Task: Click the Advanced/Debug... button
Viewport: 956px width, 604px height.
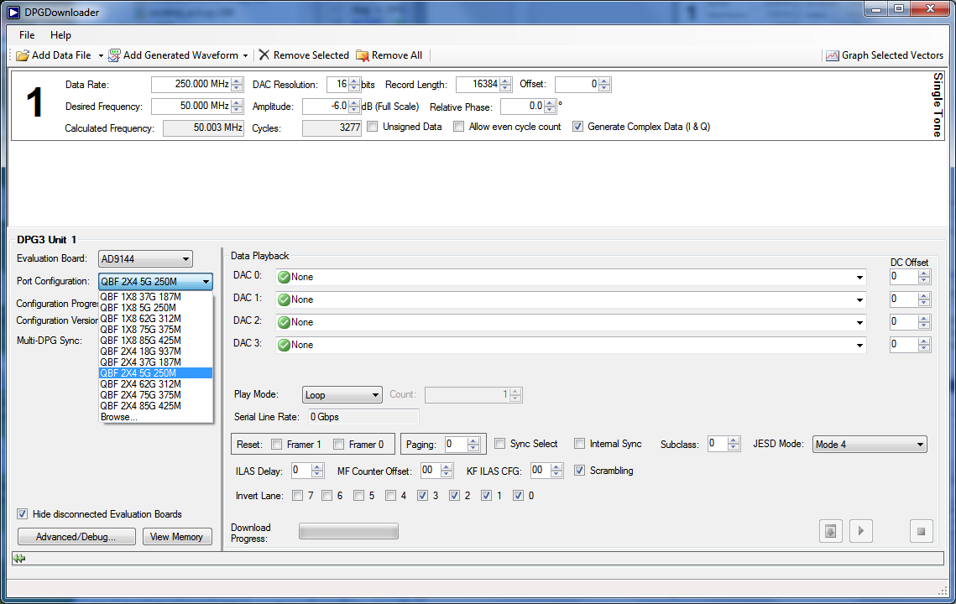Action: 76,537
